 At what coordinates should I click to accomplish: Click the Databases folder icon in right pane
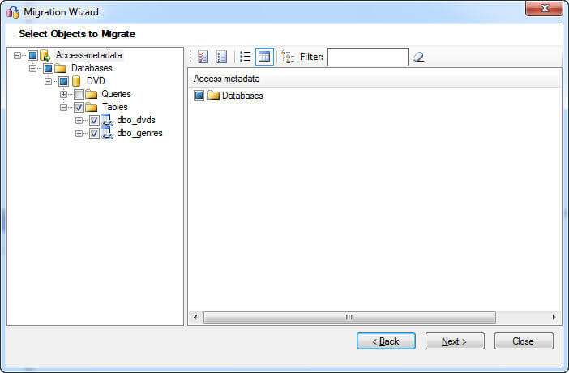tap(213, 96)
